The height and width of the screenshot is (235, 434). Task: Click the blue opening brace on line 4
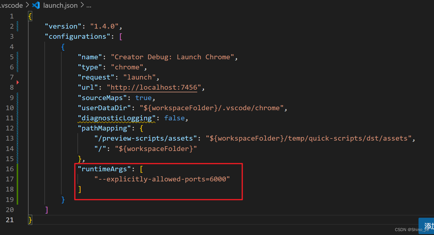tap(63, 47)
